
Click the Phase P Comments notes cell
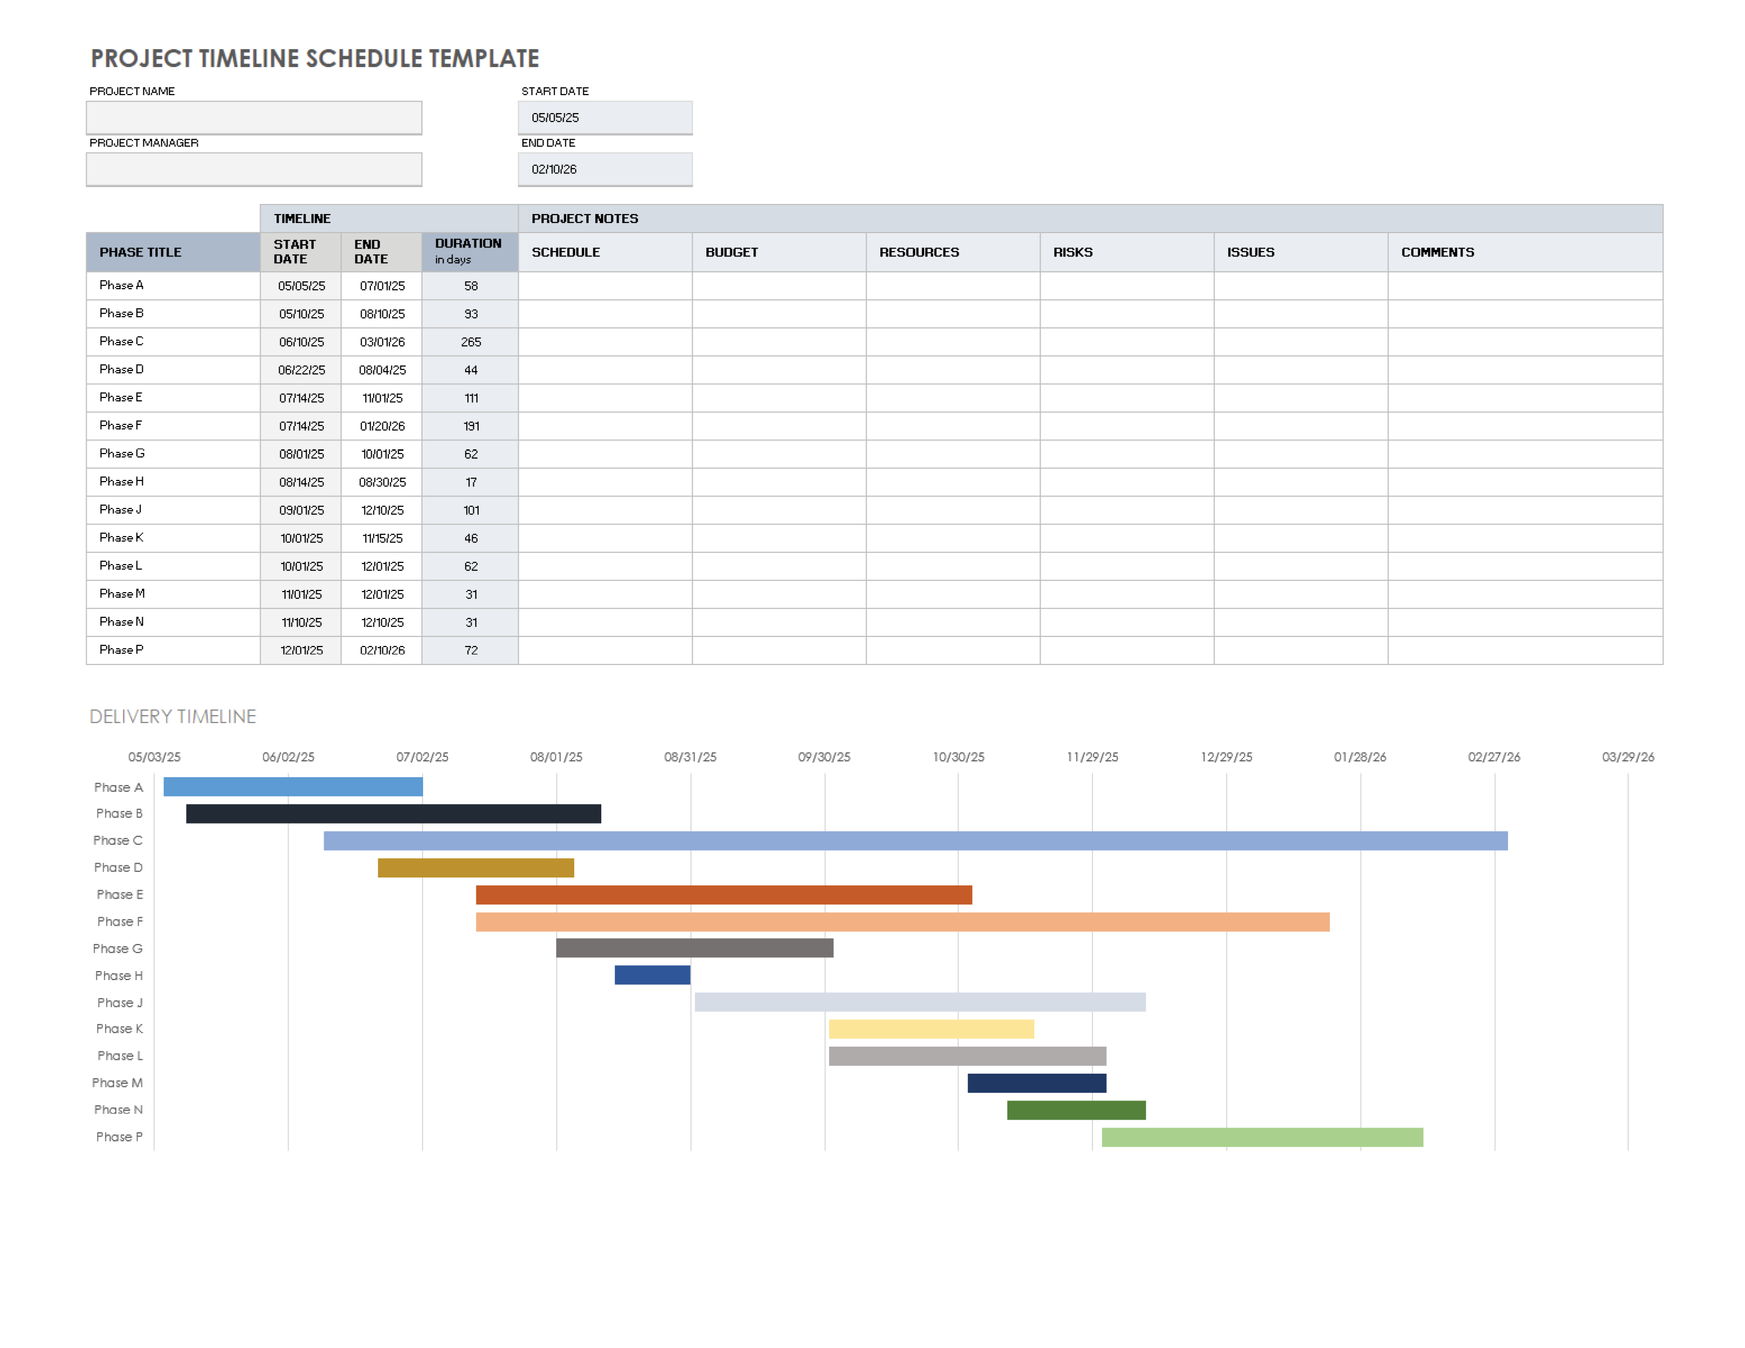(1525, 650)
